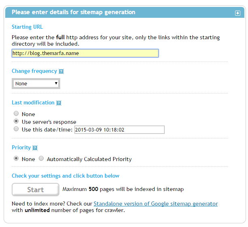Open Change frequency help icon
Image resolution: width=248 pixels, height=227 pixels.
pos(61,72)
